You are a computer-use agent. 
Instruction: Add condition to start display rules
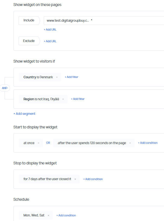148,143
